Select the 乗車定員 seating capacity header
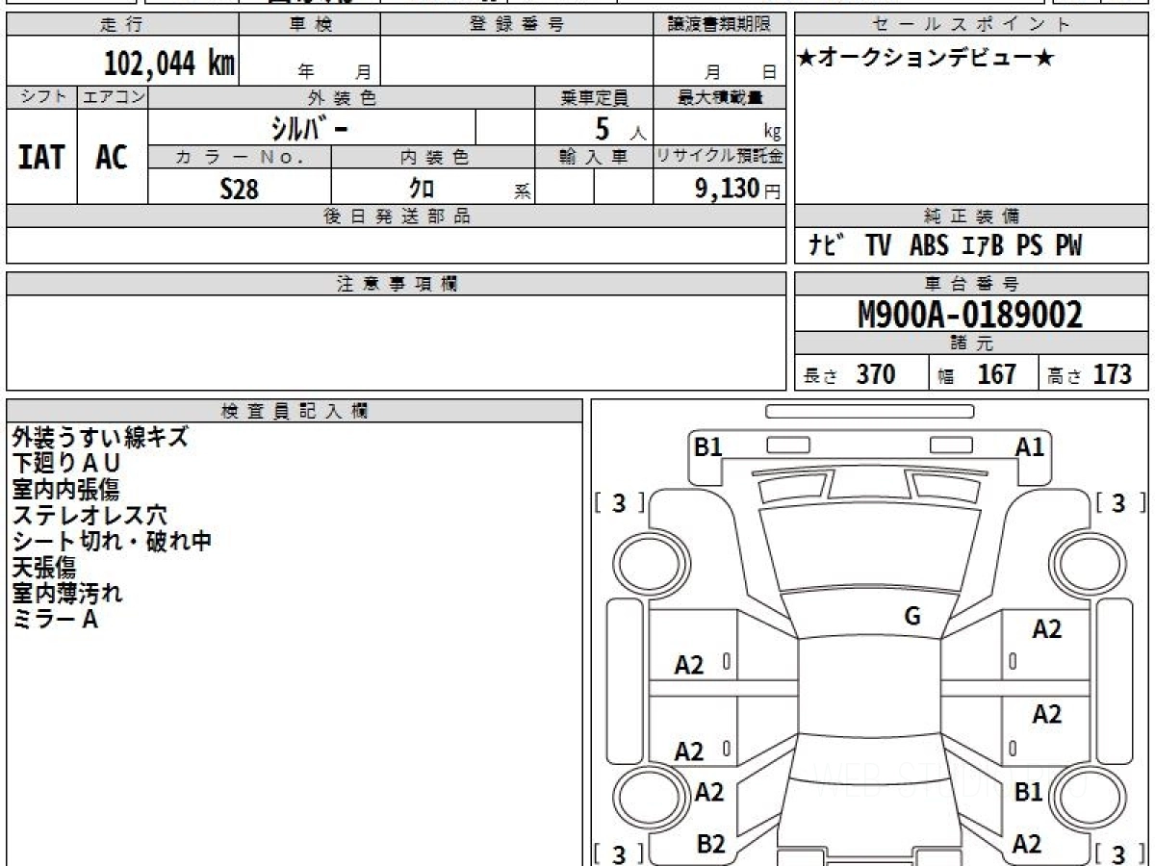Image resolution: width=1155 pixels, height=866 pixels. pyautogui.click(x=594, y=97)
